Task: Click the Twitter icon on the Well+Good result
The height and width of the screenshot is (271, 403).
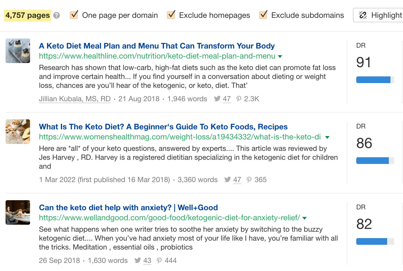Action: pyautogui.click(x=138, y=260)
